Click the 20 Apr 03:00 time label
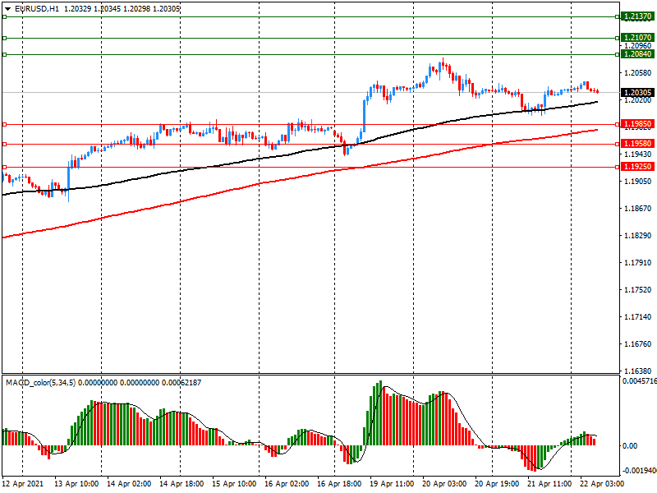657x493 pixels. click(x=444, y=484)
